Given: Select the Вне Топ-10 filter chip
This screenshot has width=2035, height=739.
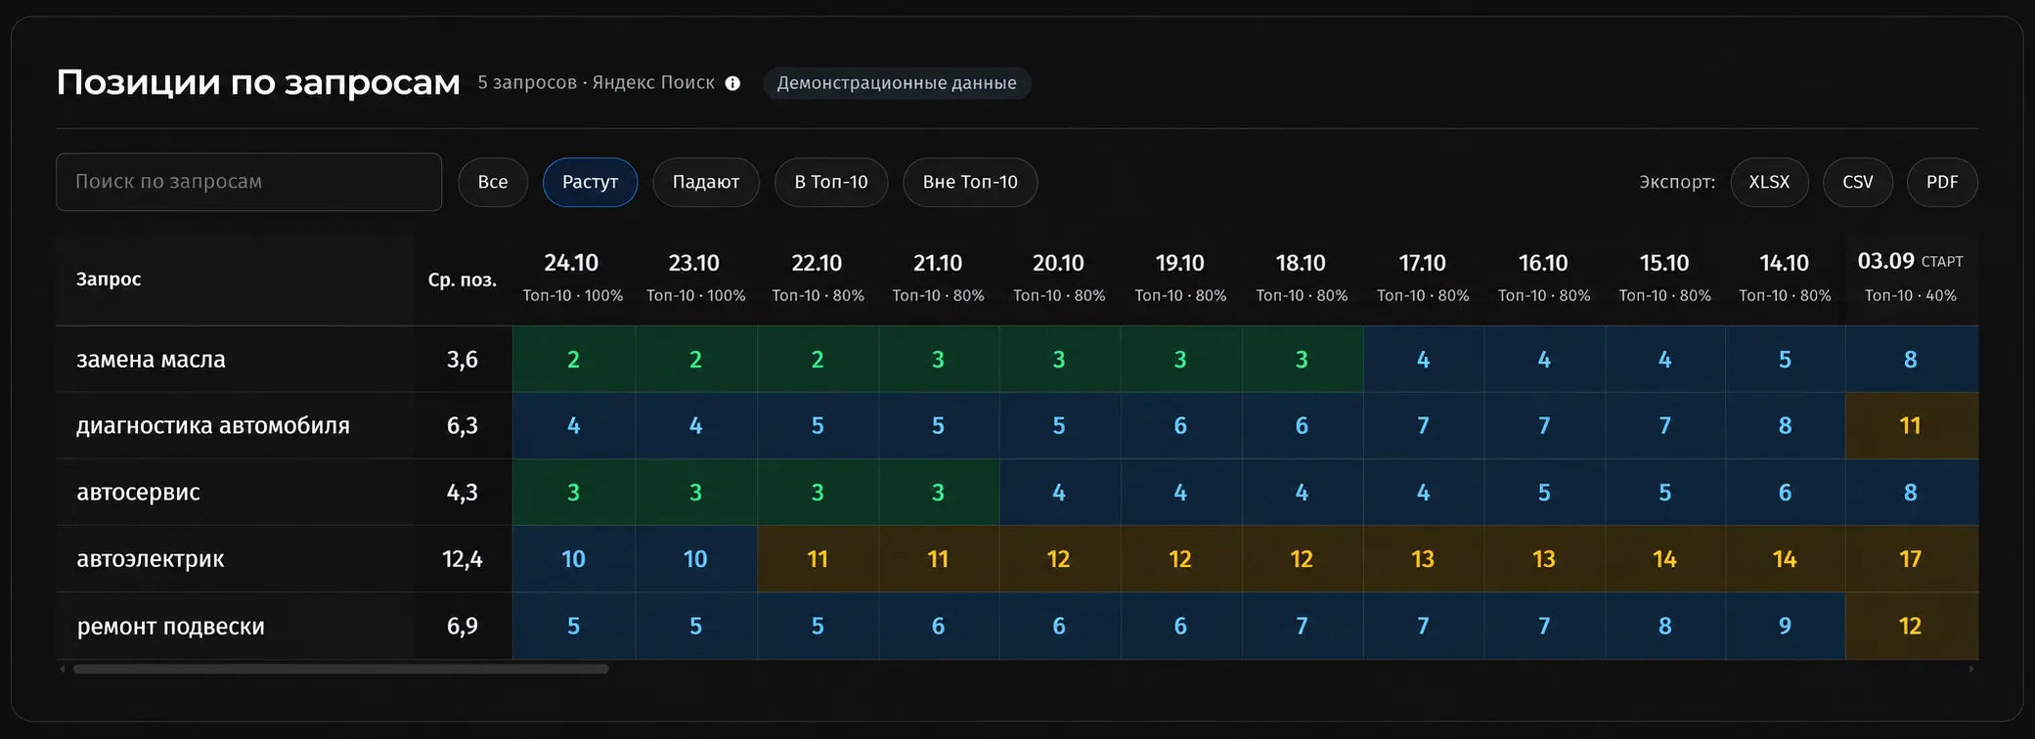Looking at the screenshot, I should tap(970, 182).
